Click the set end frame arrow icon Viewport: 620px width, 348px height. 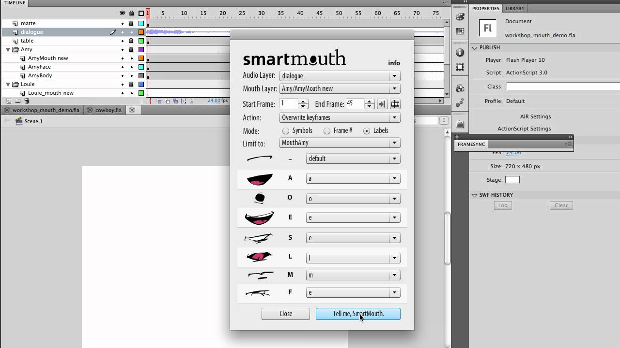382,104
